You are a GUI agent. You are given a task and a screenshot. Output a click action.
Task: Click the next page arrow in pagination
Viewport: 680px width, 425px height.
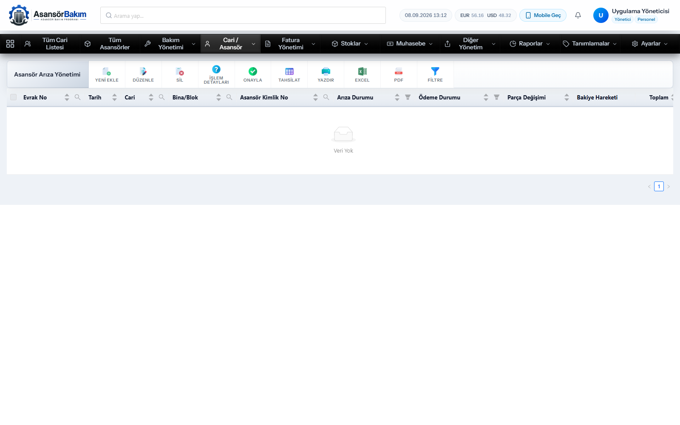pyautogui.click(x=669, y=187)
